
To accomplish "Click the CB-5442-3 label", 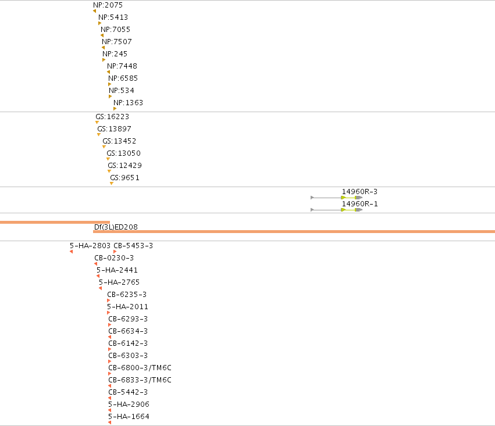I will (x=128, y=392).
